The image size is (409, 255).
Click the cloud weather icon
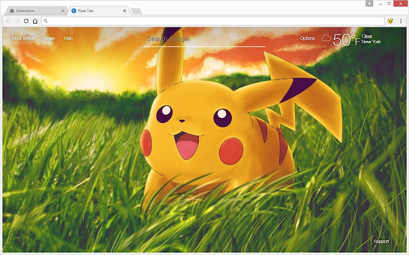tap(326, 38)
